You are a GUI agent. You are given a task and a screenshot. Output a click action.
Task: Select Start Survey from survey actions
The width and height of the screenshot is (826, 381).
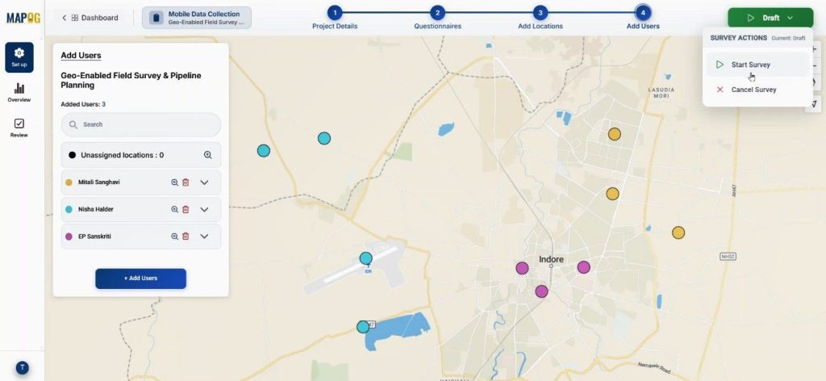[x=750, y=65]
